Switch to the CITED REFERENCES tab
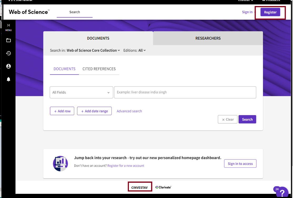The width and height of the screenshot is (293, 198). 99,69
